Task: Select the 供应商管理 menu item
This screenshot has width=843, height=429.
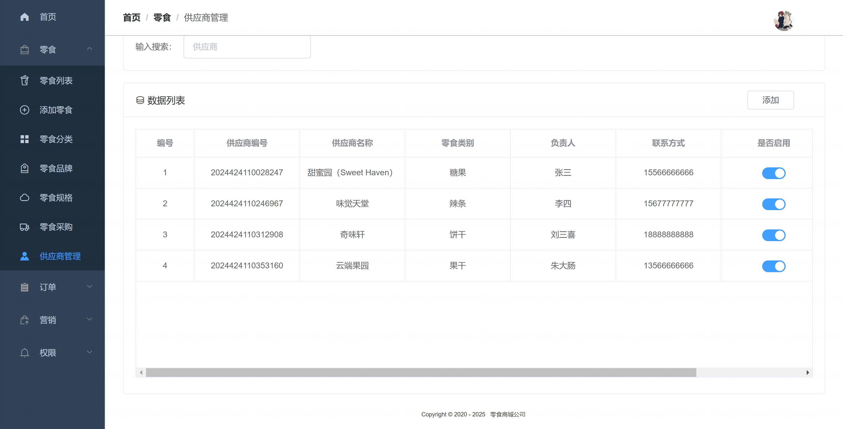Action: tap(52, 256)
